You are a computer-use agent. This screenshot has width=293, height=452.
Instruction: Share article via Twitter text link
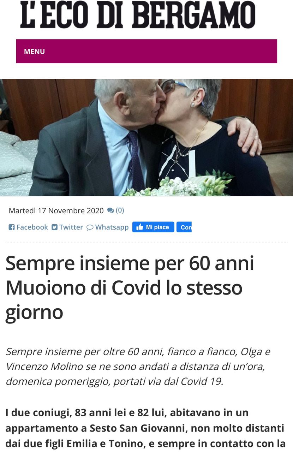pyautogui.click(x=71, y=227)
